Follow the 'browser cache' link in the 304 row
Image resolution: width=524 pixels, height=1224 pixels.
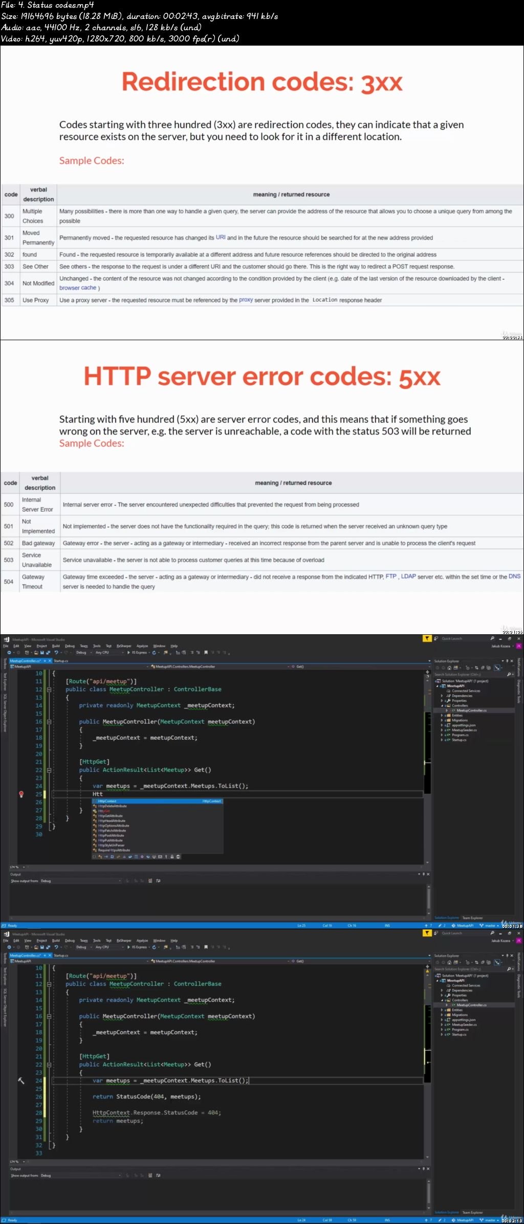point(78,288)
